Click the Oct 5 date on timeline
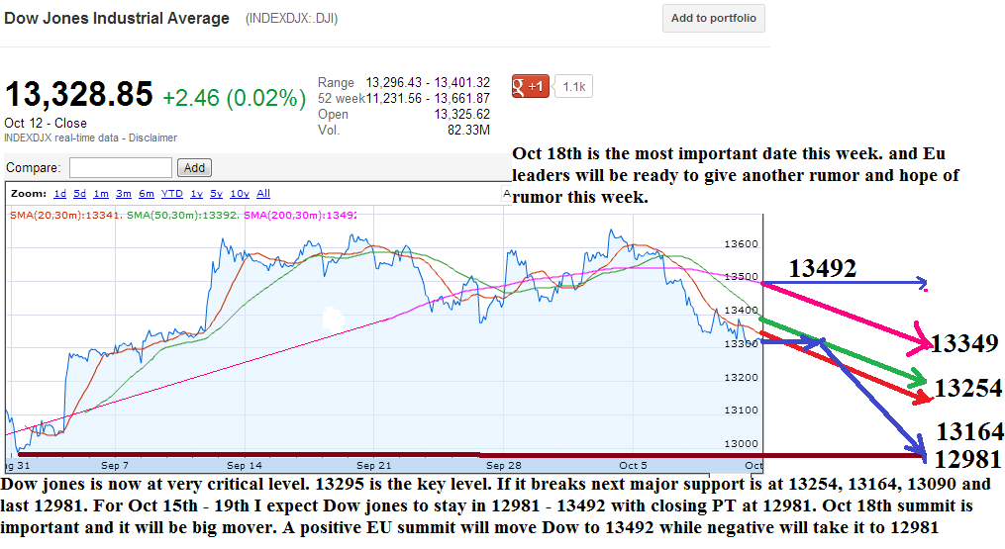 (x=634, y=466)
